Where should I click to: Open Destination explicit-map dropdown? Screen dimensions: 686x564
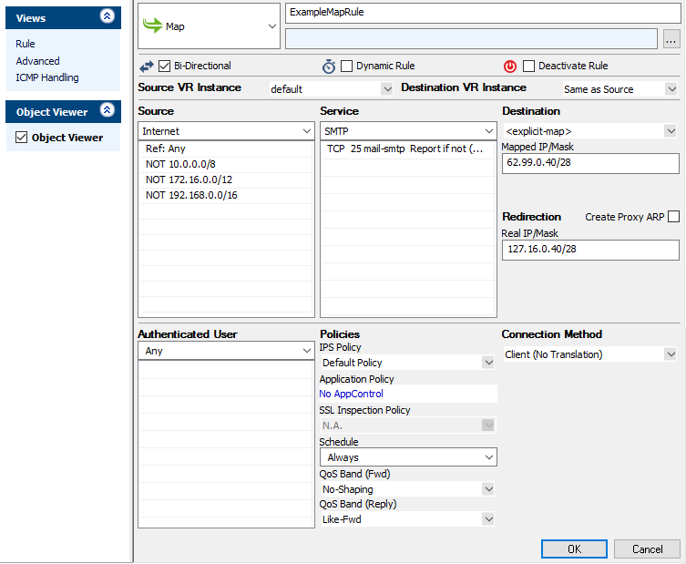click(590, 131)
